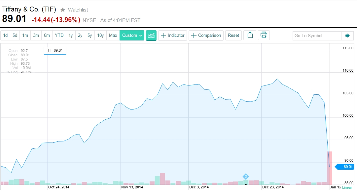This screenshot has width=357, height=193.
Task: Add a Comparison symbol
Action: coord(206,36)
